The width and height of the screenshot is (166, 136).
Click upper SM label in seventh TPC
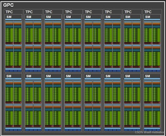coord(128,17)
